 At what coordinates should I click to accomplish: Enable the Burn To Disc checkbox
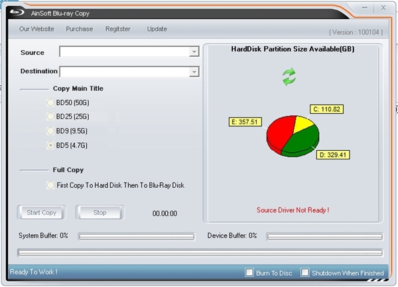coord(249,272)
